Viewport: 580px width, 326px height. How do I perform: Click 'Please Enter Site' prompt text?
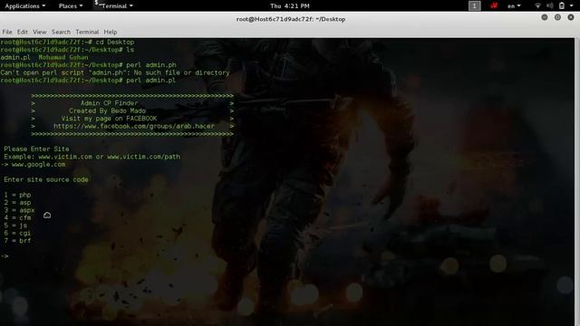tap(36, 149)
